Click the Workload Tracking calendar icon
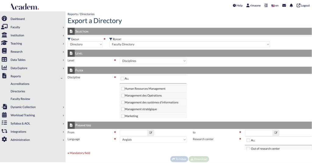Viewport: 312px width, 163px height. pos(4,115)
